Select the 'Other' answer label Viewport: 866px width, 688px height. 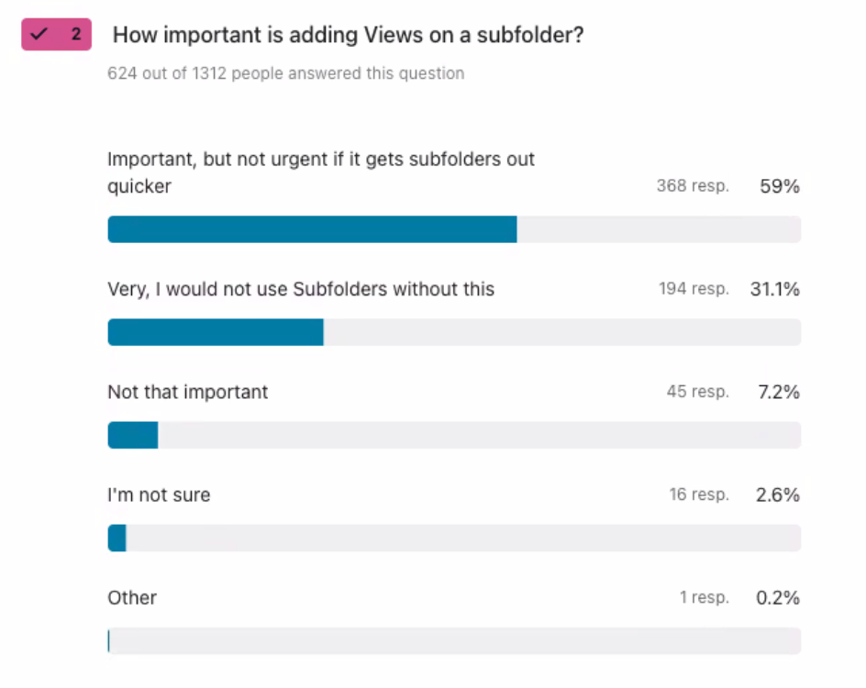[132, 597]
